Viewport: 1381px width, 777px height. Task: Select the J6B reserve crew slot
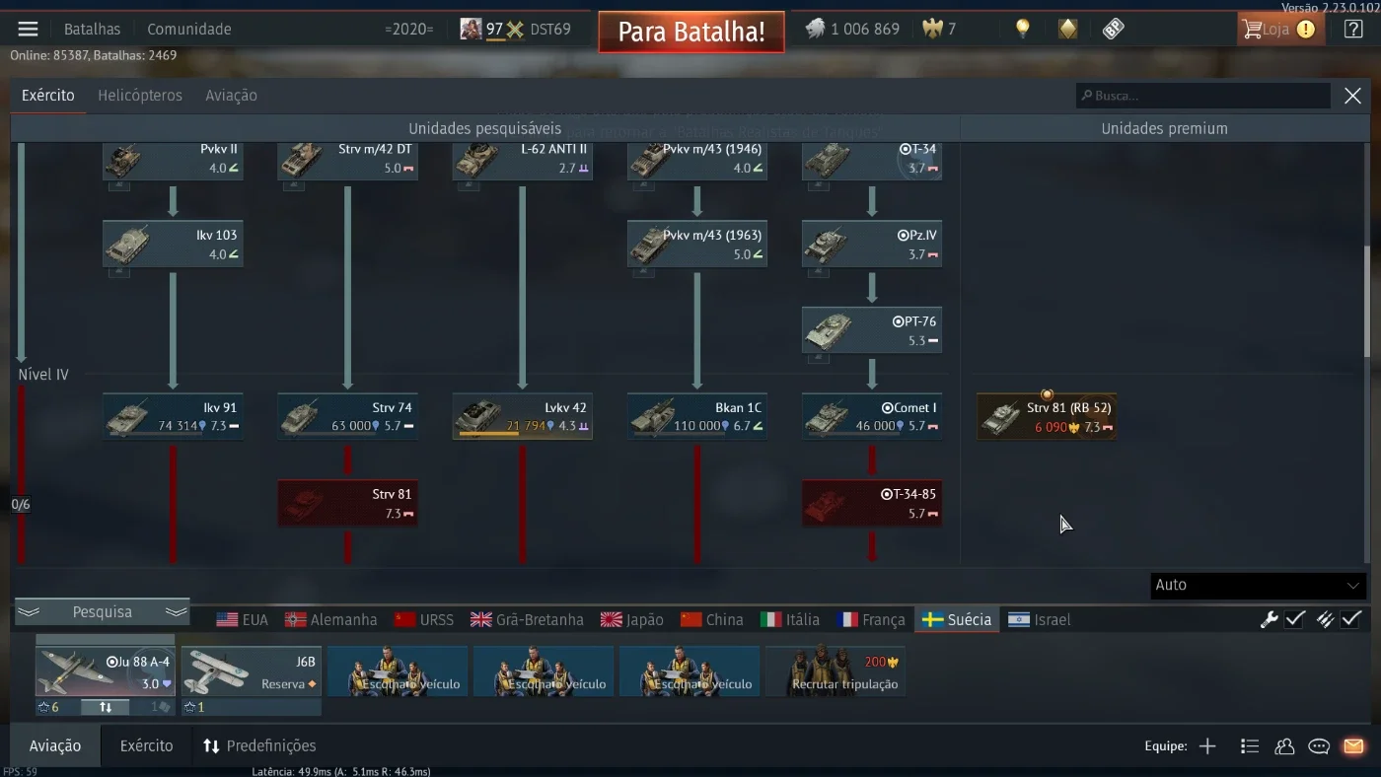click(x=252, y=671)
